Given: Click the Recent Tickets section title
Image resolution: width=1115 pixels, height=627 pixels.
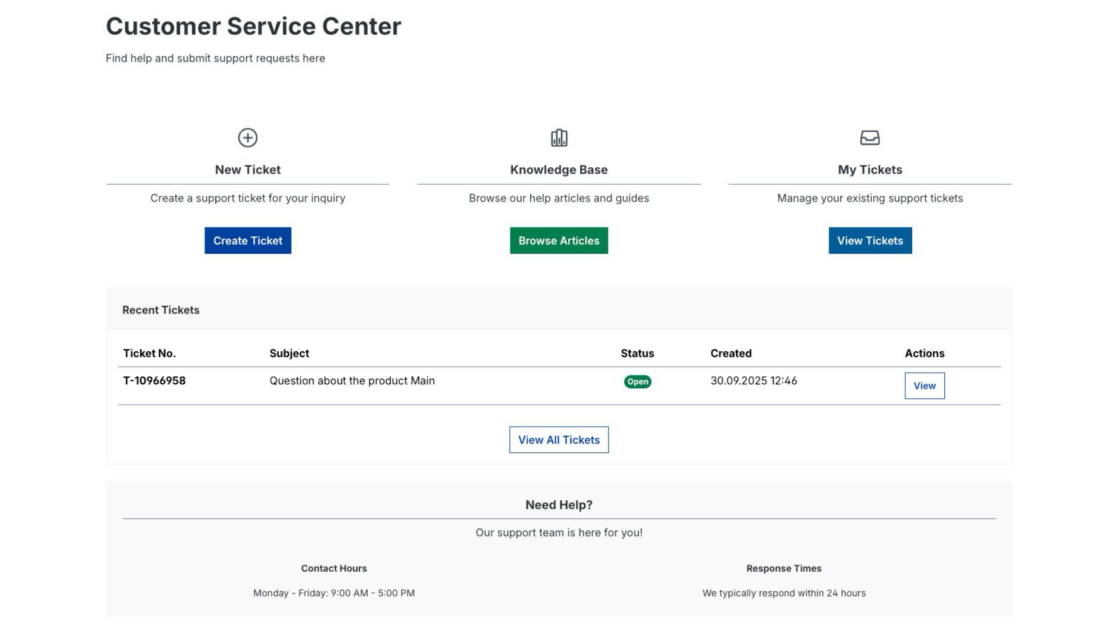Looking at the screenshot, I should point(161,310).
